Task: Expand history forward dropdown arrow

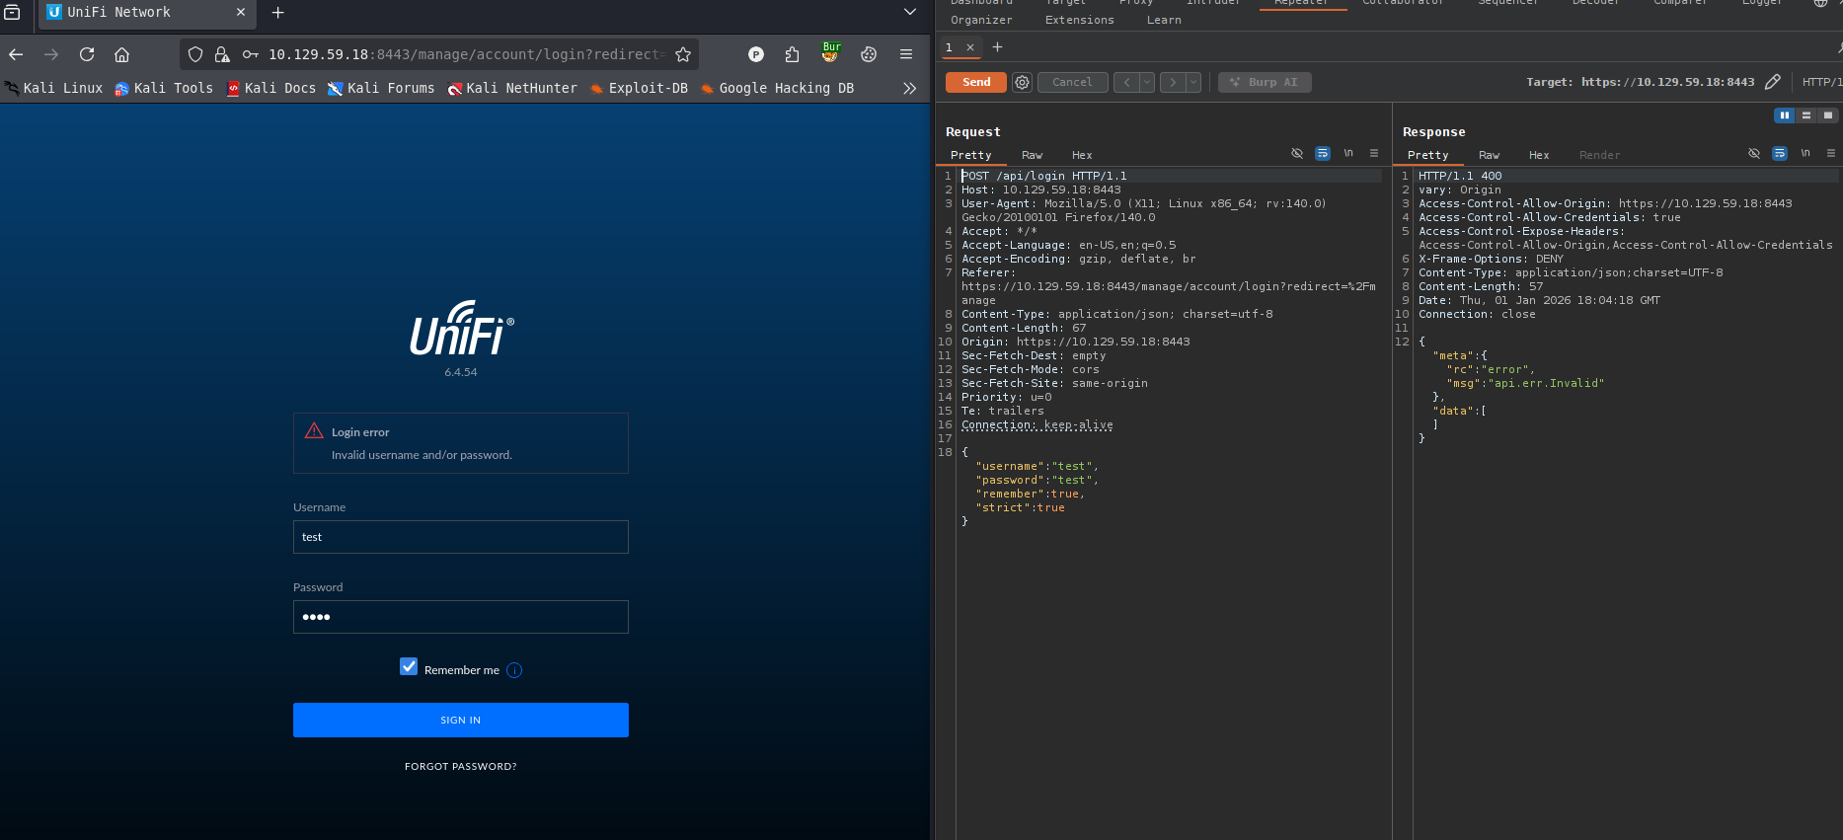Action: [x=1193, y=83]
